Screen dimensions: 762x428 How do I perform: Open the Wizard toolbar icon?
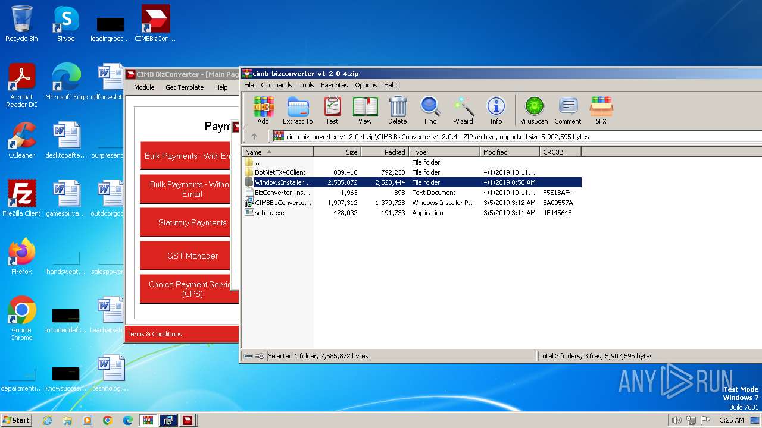click(x=463, y=111)
